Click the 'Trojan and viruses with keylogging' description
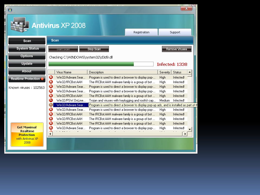Screen dimensions: 260x195 pyautogui.click(x=122, y=100)
